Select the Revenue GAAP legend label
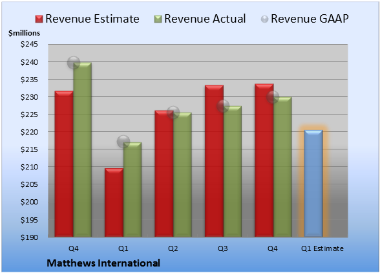 (x=310, y=19)
